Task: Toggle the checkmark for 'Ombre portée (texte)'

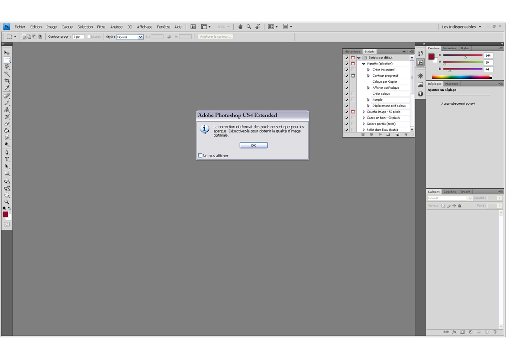Action: [x=347, y=124]
